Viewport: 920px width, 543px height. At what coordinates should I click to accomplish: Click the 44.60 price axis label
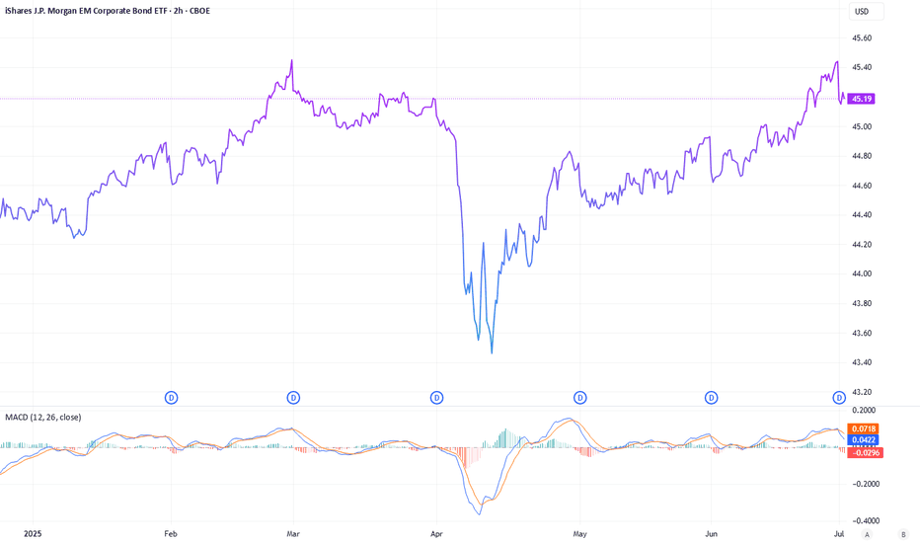(x=862, y=186)
